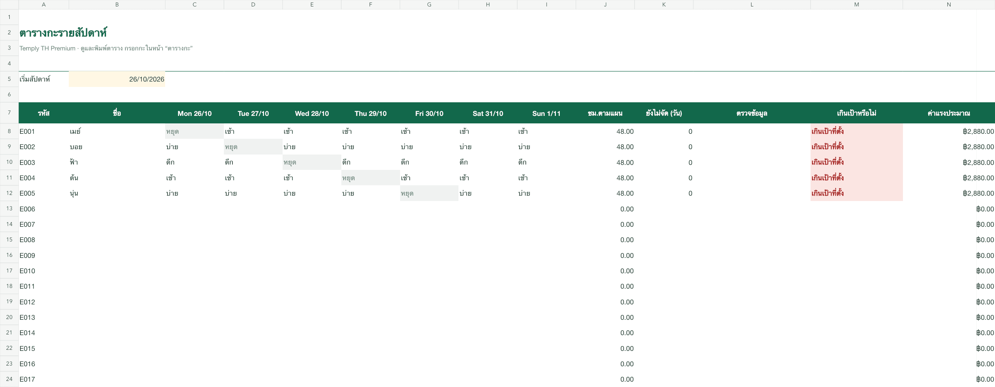995x387 pixels.
Task: Select the หยุด cell in E001's Monday
Action: 194,131
